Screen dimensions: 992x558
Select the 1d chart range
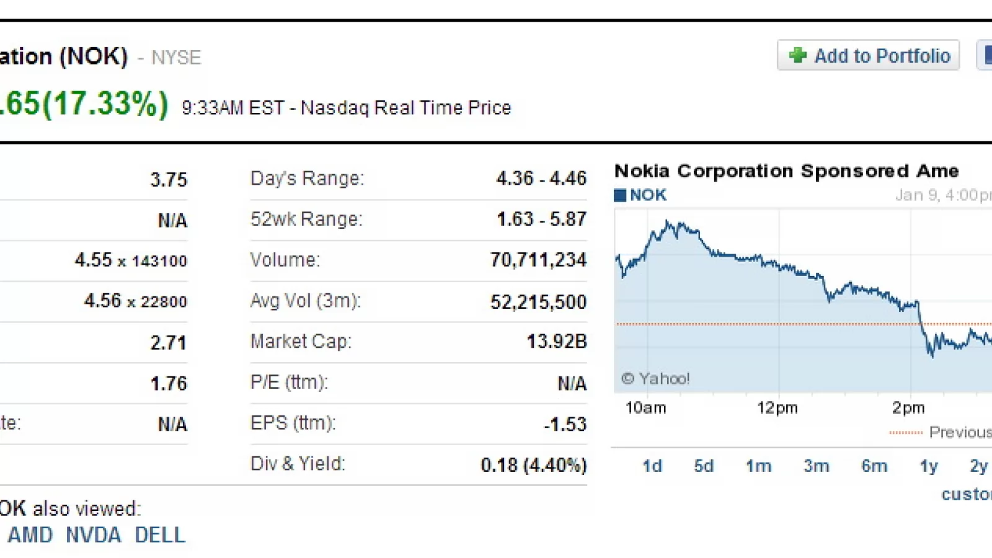[x=652, y=466]
